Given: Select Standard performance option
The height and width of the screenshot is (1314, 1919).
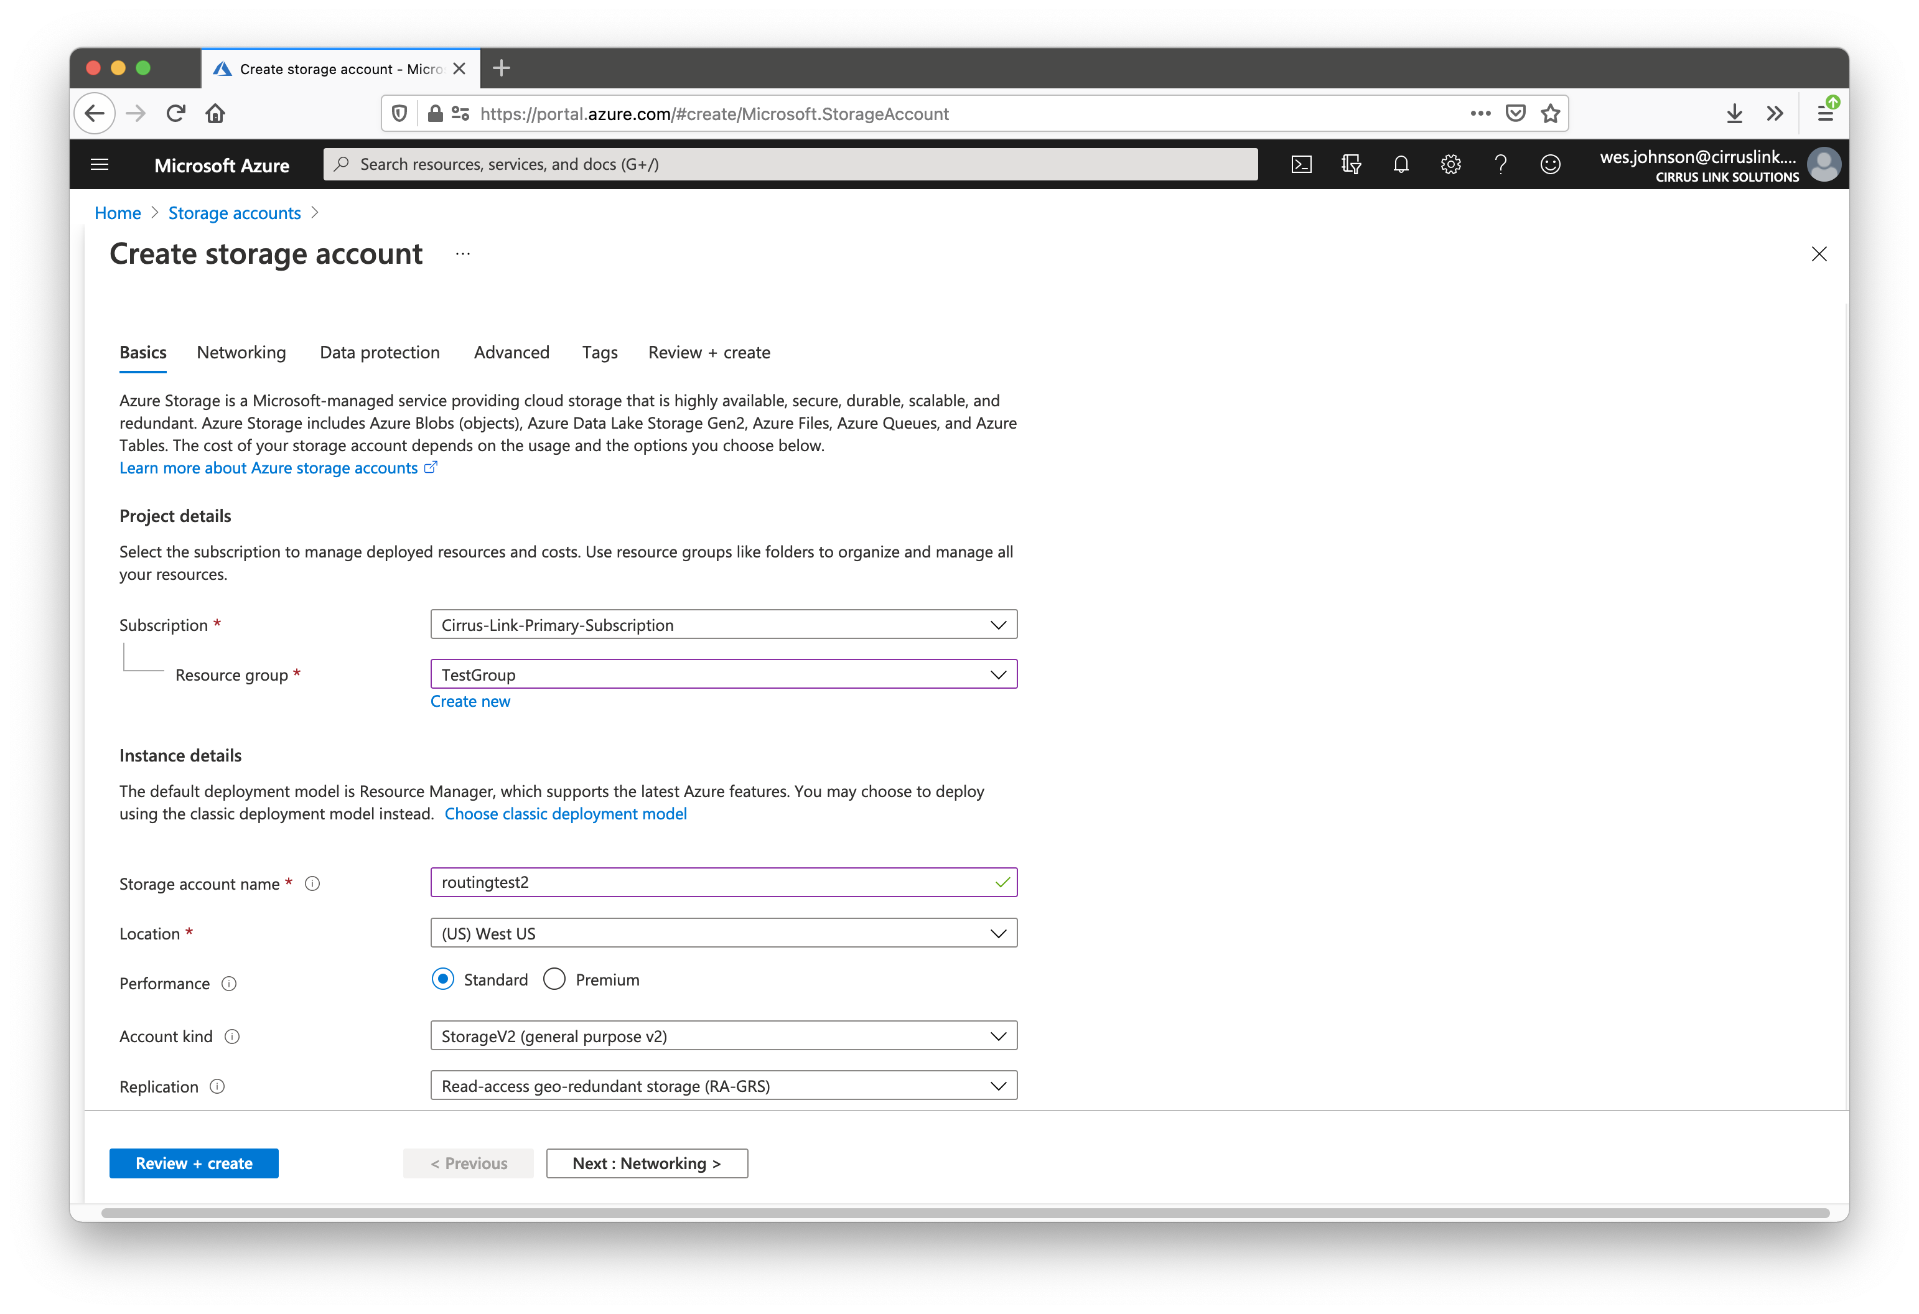Looking at the screenshot, I should point(444,979).
